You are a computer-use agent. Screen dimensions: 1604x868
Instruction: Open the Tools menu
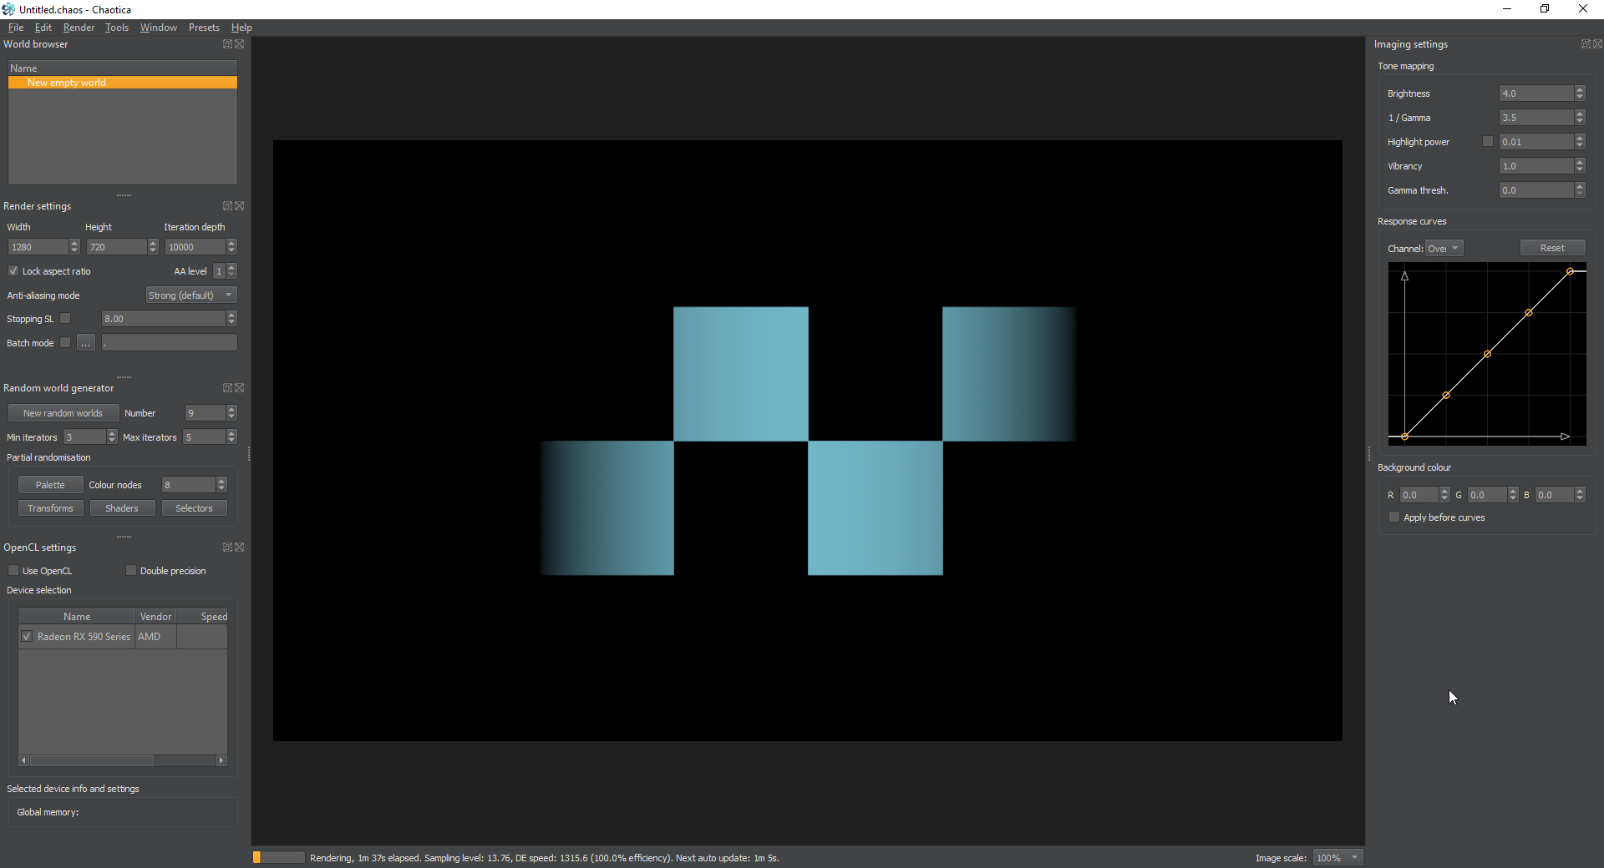pos(117,28)
